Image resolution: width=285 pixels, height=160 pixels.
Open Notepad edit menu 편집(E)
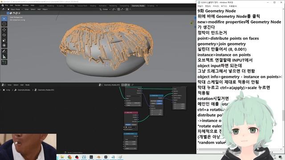point(208,6)
